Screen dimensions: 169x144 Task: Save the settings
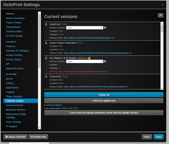point(159,137)
